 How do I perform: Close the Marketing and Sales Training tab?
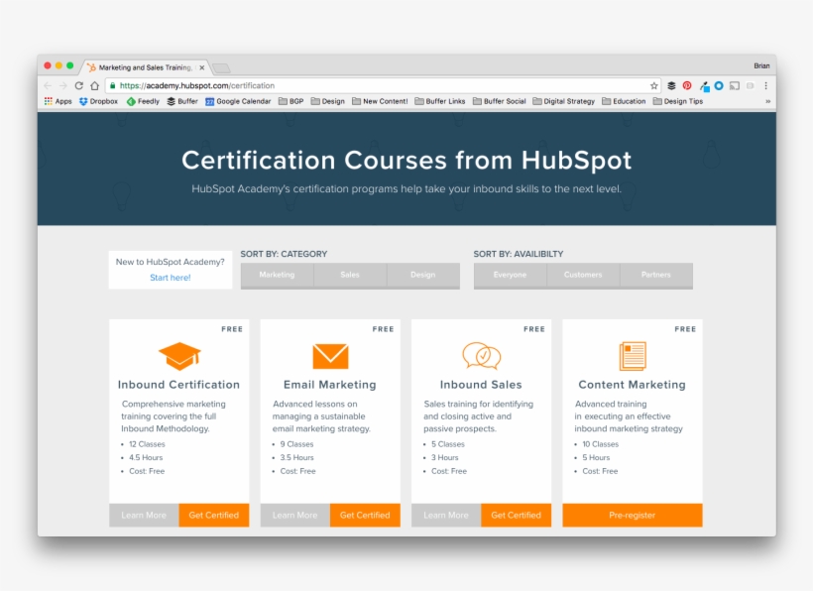coord(202,67)
